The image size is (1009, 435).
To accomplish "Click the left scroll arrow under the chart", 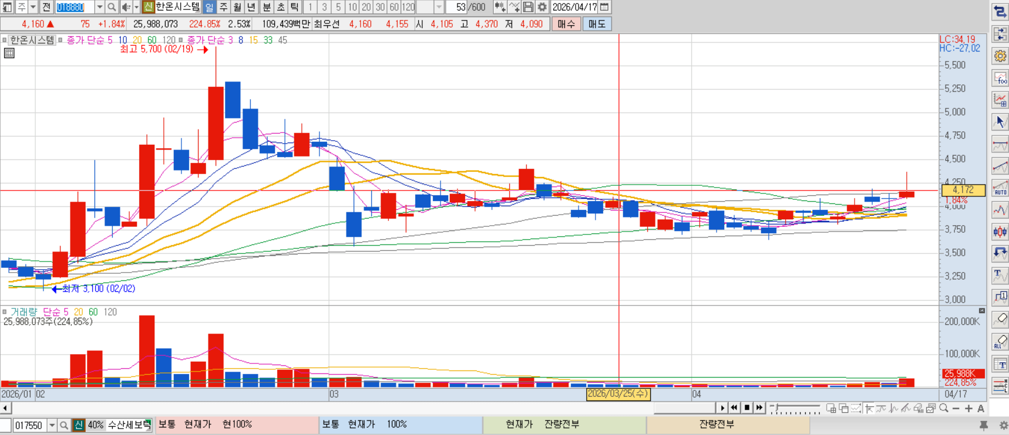I will (x=5, y=408).
